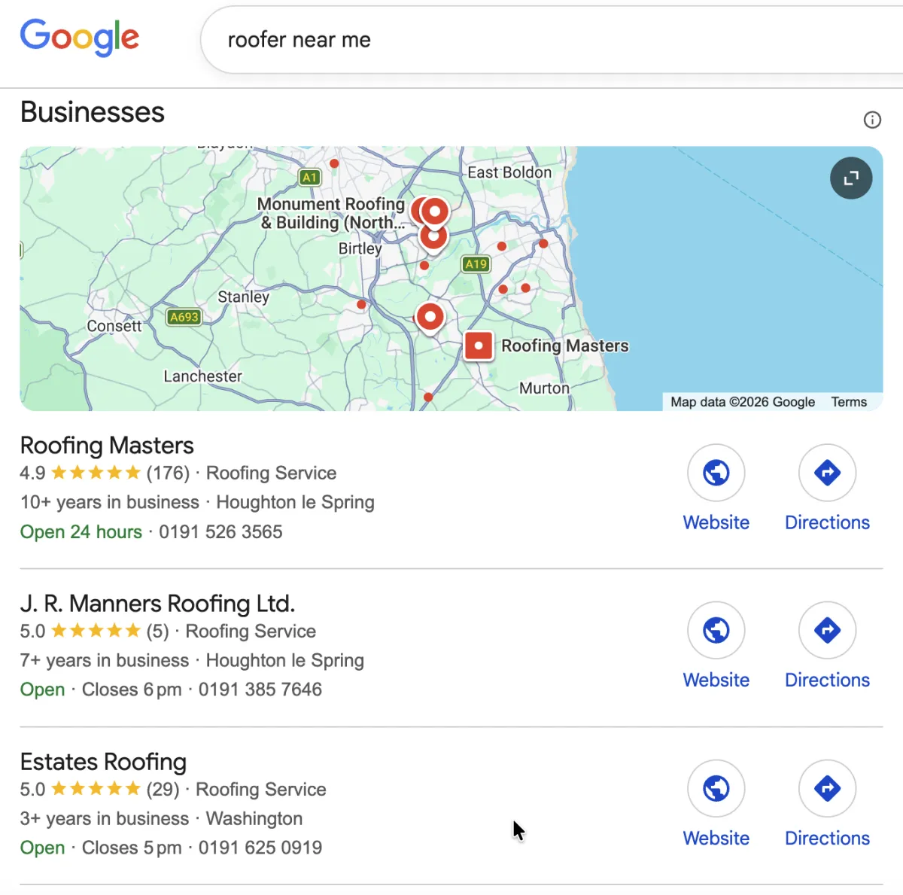Click the info icon next to Businesses
Image resolution: width=903 pixels, height=895 pixels.
coord(872,120)
